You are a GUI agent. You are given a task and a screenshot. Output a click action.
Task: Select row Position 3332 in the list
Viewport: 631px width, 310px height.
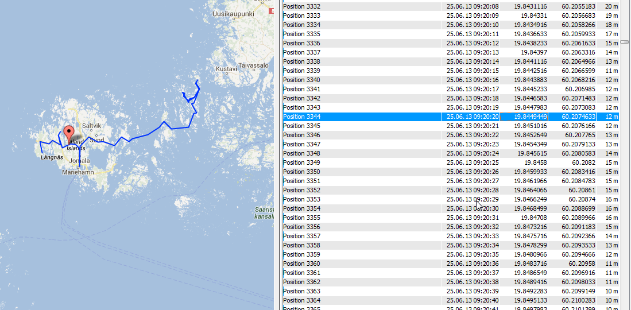302,6
